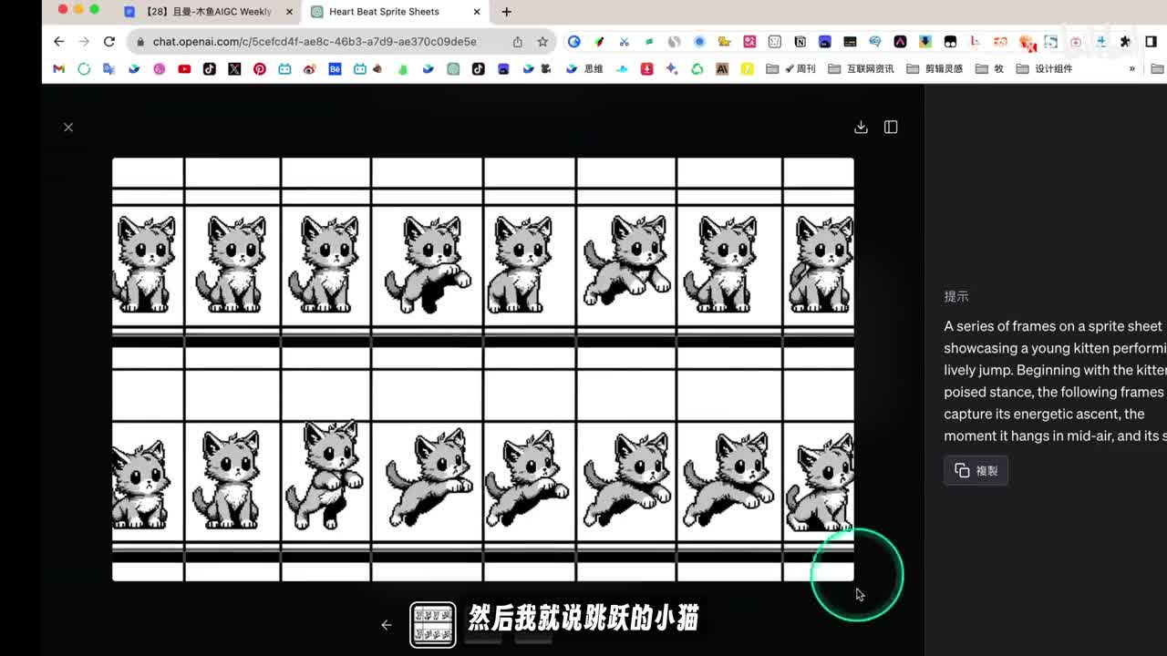Switch to the 且曼-木鱼AIGC Weekly tab
The image size is (1167, 656).
(209, 12)
